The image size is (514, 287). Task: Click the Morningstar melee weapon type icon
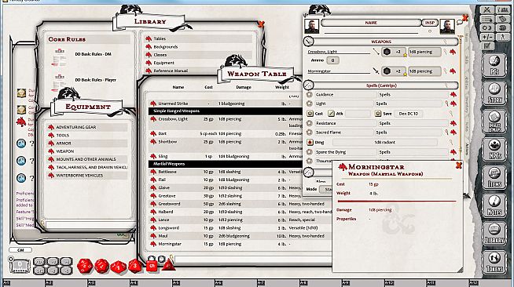(376, 71)
